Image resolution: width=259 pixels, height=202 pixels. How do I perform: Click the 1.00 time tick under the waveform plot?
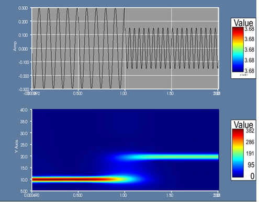coord(123,93)
